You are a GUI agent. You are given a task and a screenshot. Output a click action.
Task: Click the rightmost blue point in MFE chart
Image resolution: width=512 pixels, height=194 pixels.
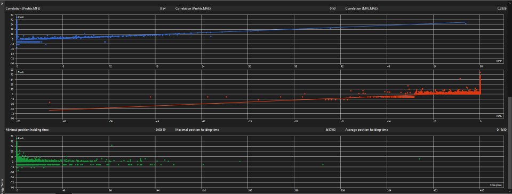(466, 23)
